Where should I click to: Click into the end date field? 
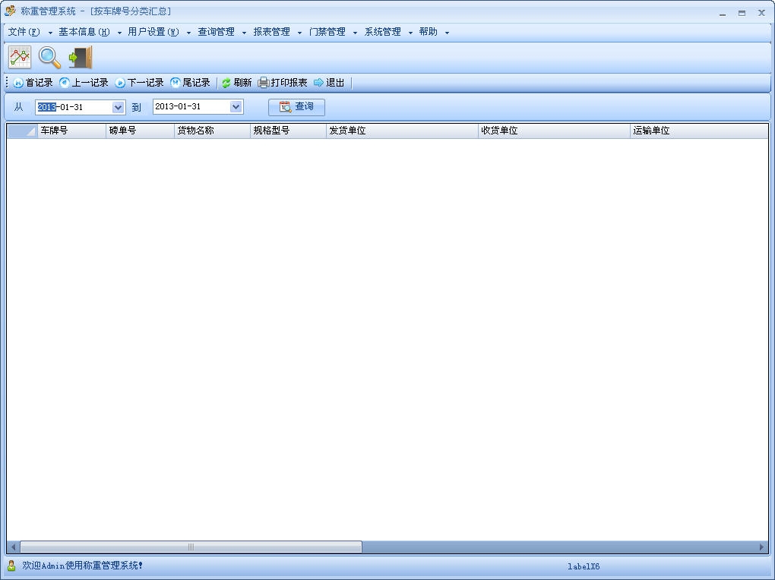tap(191, 107)
